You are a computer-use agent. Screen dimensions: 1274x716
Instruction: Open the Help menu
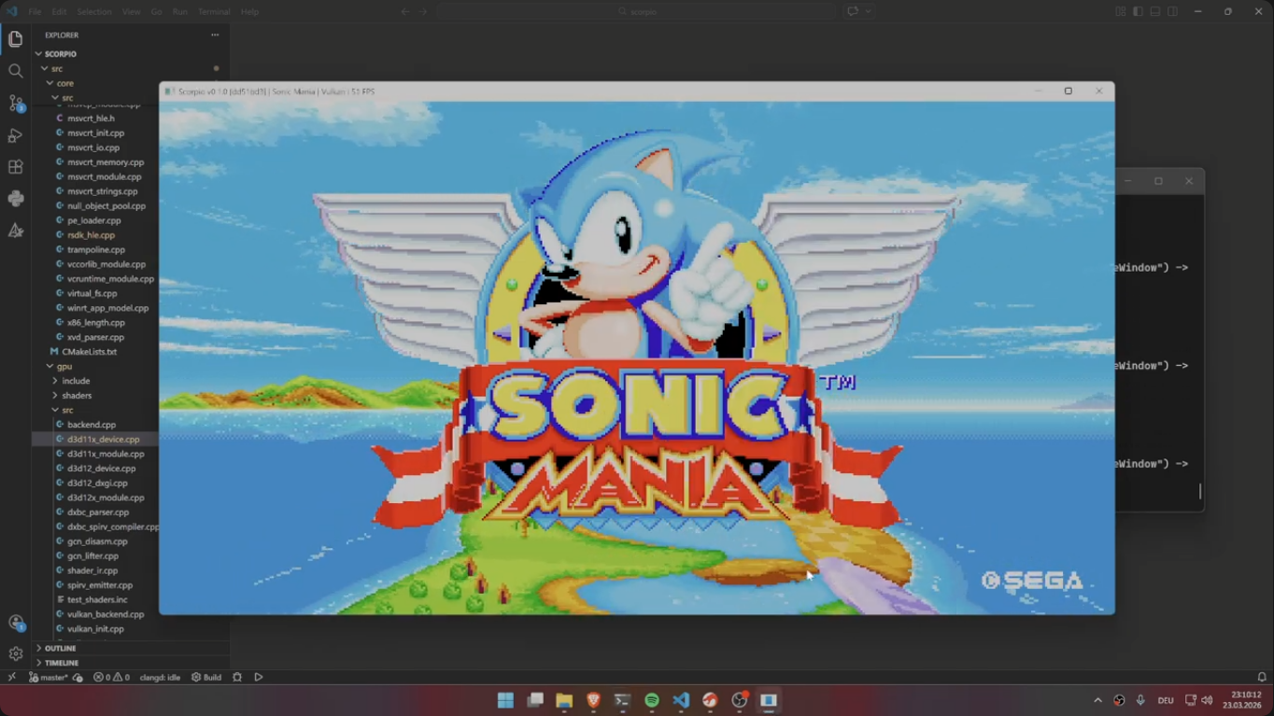coord(249,11)
